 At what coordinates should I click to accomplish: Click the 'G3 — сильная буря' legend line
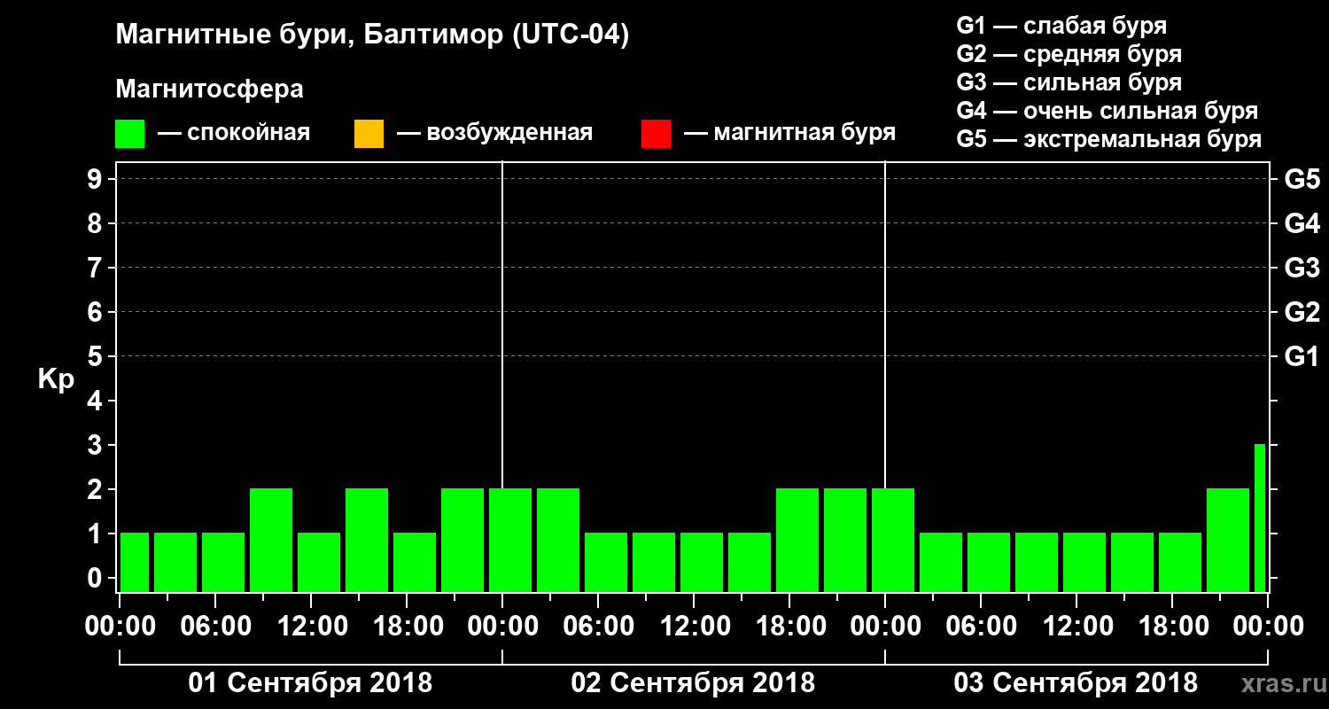[1069, 82]
